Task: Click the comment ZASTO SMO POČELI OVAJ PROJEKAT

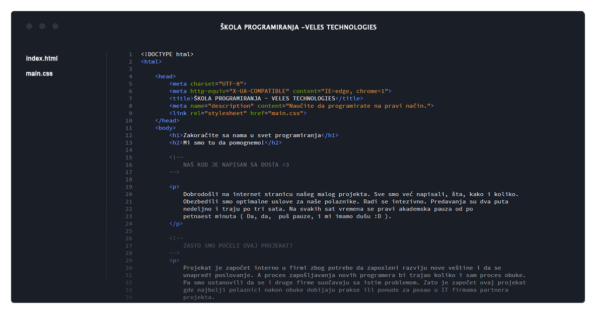Action: click(x=238, y=246)
